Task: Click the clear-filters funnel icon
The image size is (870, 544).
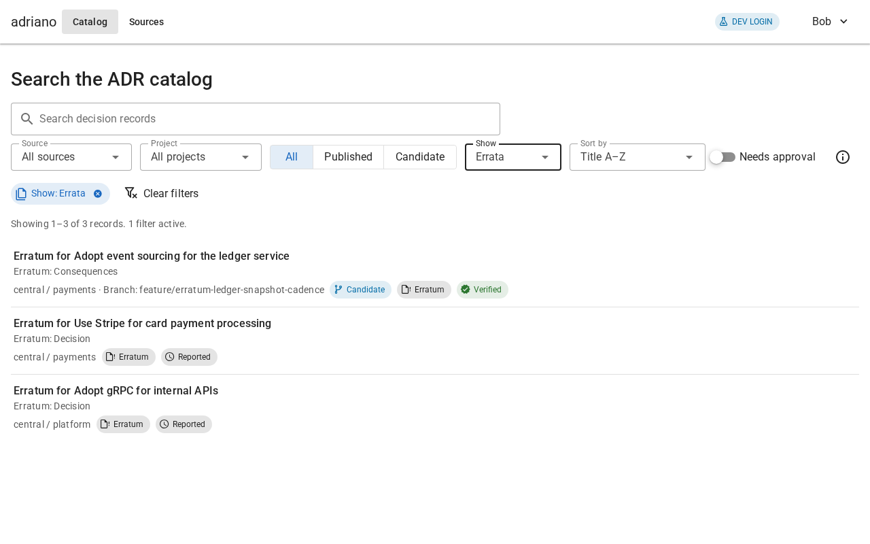Action: click(x=130, y=193)
